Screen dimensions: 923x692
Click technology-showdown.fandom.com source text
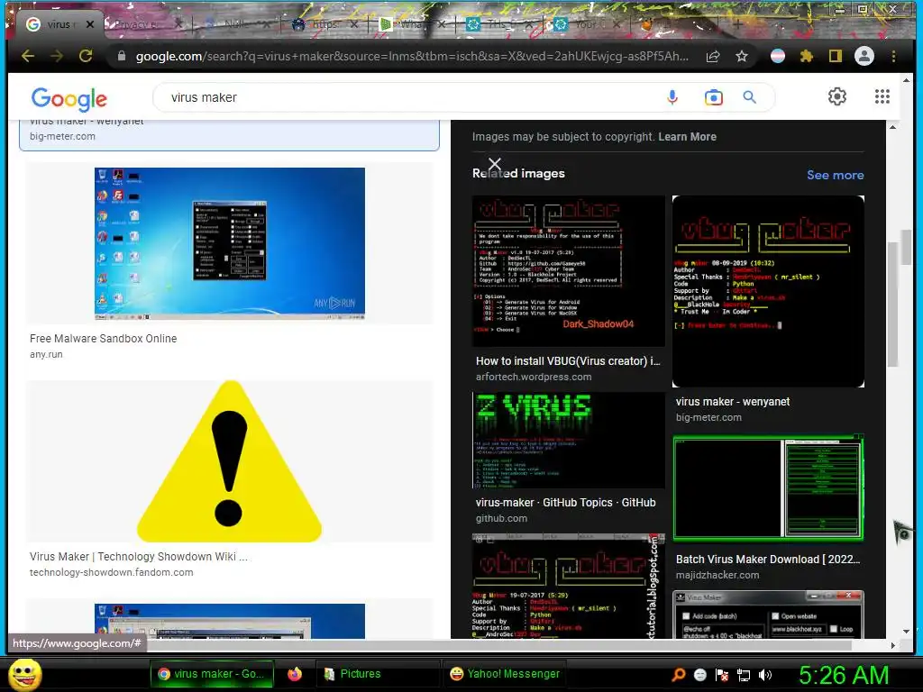tap(111, 572)
